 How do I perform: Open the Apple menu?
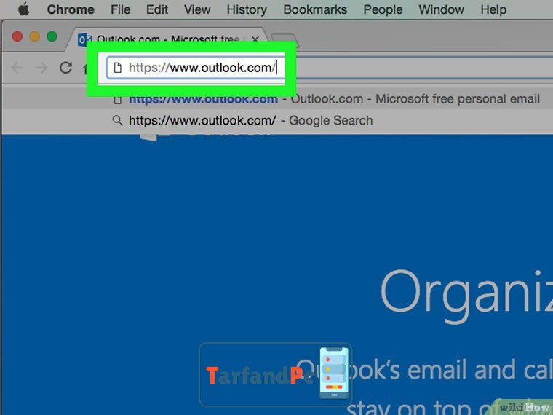(x=23, y=9)
